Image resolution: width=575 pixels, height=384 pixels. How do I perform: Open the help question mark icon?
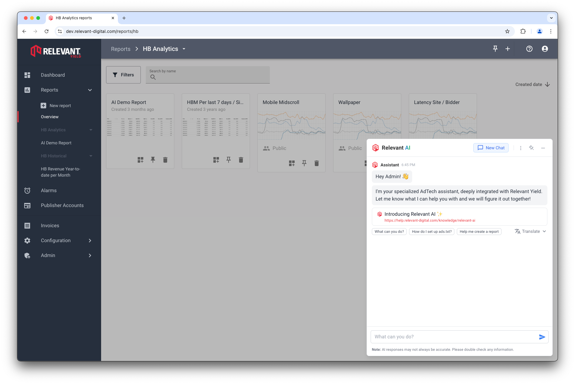[529, 49]
